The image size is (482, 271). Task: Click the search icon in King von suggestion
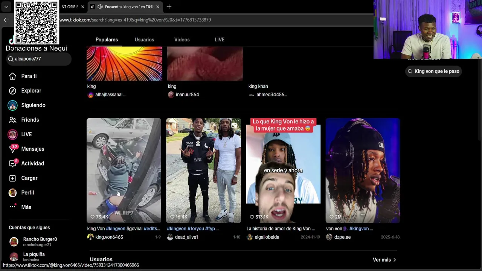(410, 71)
